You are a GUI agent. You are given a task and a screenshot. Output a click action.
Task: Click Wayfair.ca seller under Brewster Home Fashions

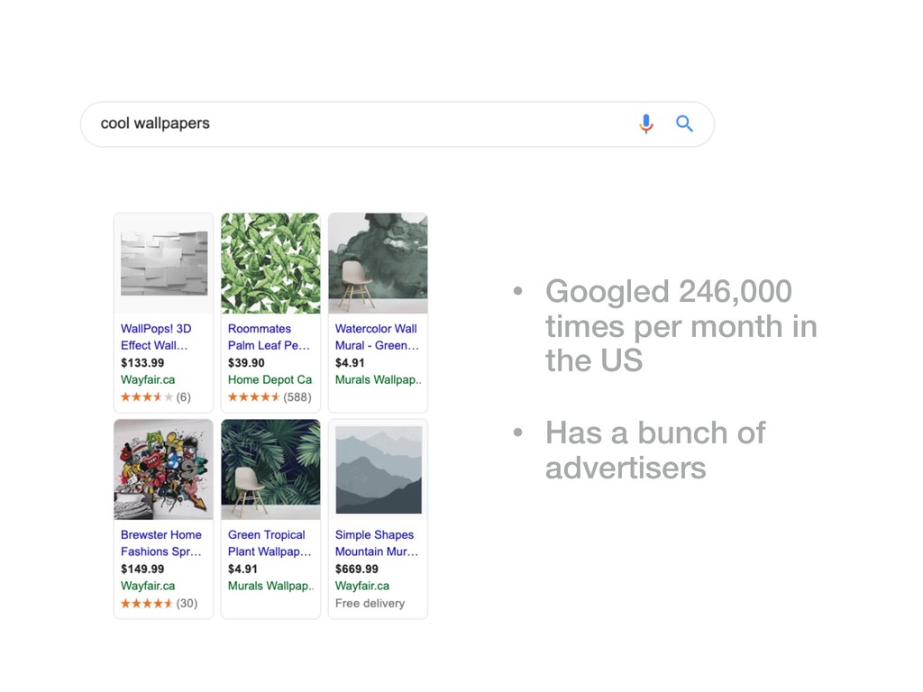(148, 586)
